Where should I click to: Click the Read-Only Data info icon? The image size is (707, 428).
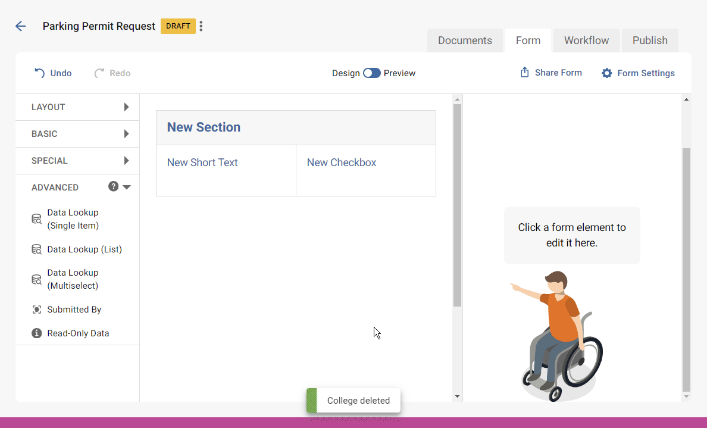36,333
